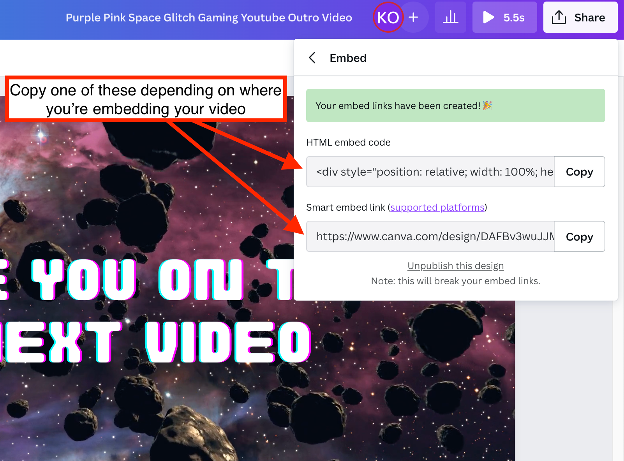
Task: Add a collaborator with the plus icon
Action: 414,18
